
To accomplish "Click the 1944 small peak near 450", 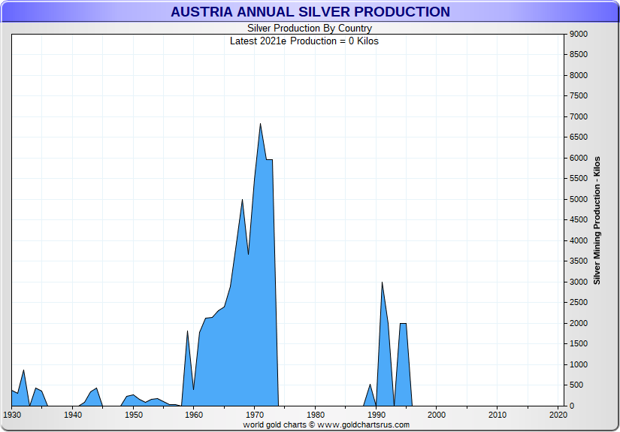I will point(96,388).
